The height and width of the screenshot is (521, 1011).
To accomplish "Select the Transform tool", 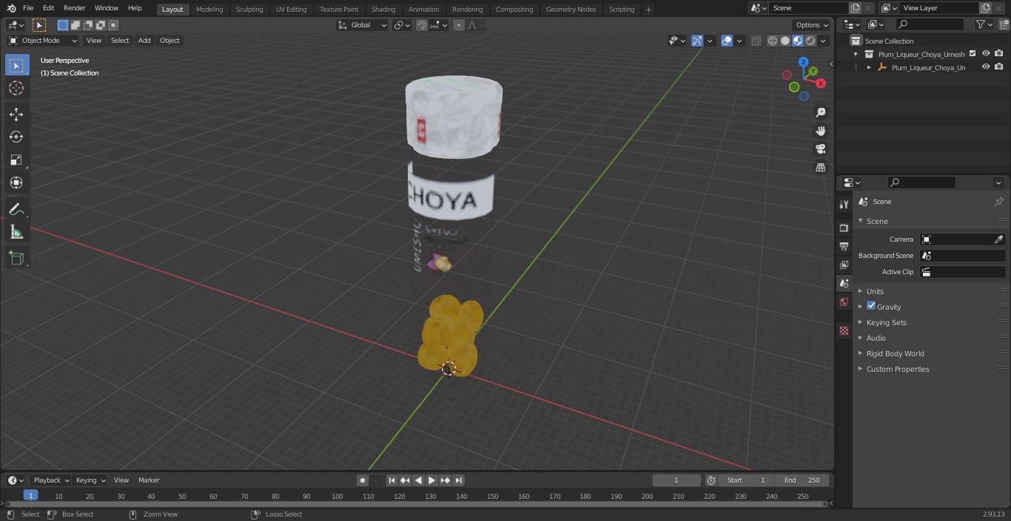I will [16, 183].
